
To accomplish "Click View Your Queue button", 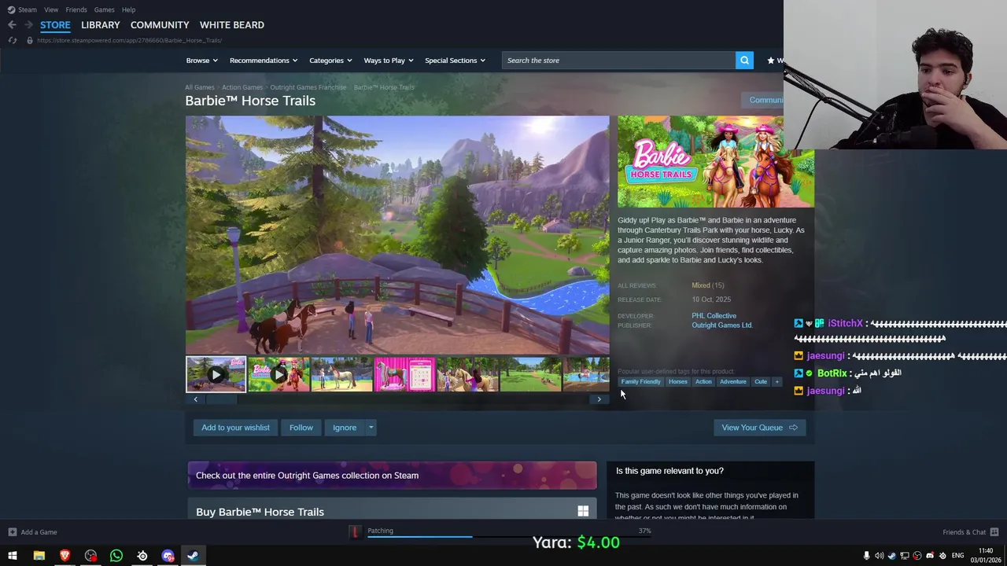I will point(759,428).
